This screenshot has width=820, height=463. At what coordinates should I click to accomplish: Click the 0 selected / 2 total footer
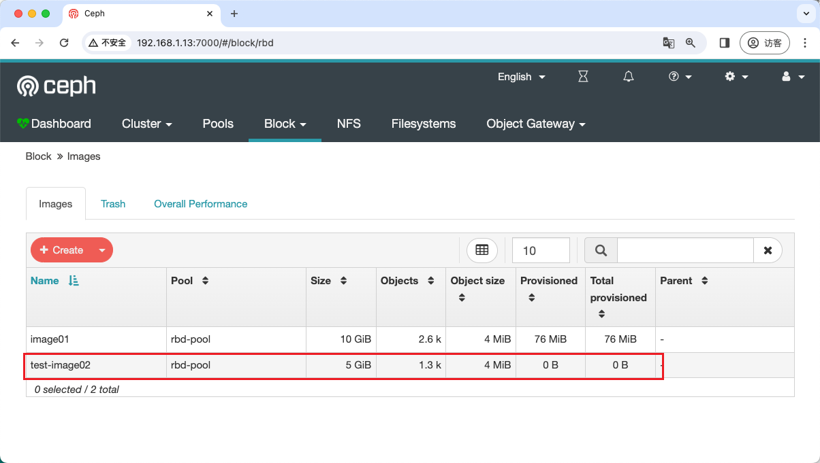(x=77, y=390)
